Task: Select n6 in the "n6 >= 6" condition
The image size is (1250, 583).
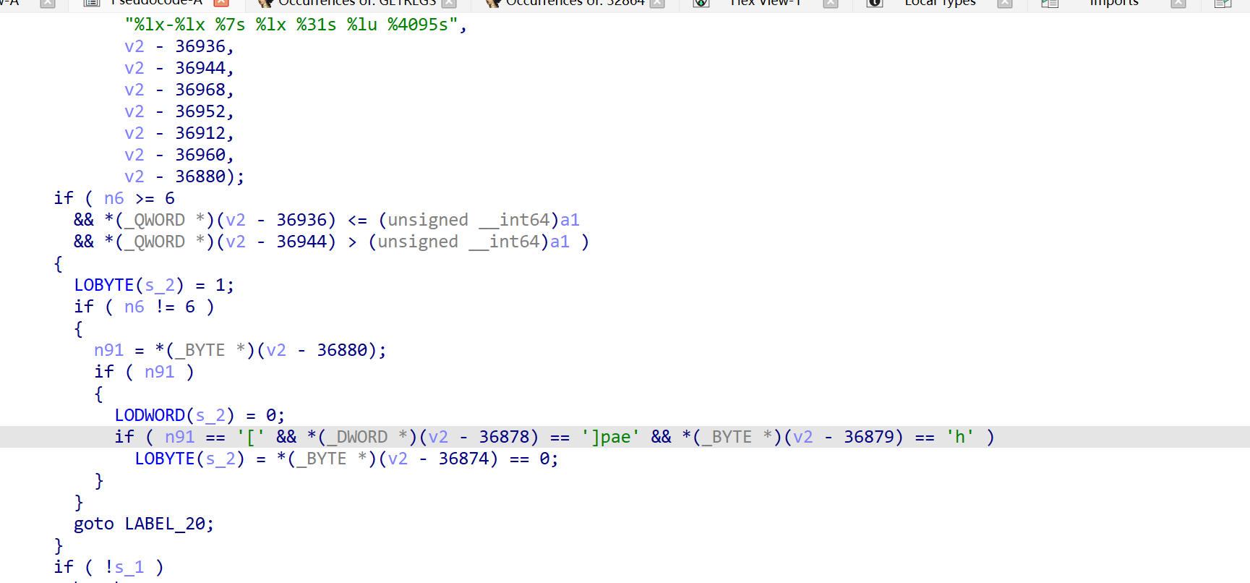Action: click(114, 198)
